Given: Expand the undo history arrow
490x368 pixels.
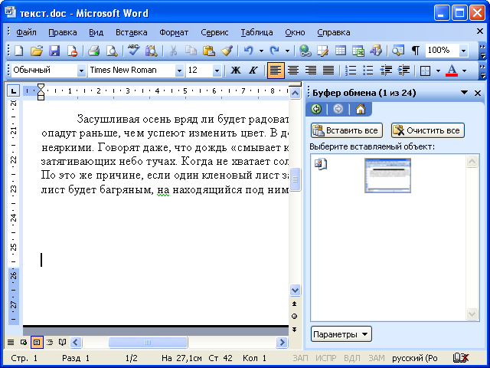Looking at the screenshot, I should point(261,51).
